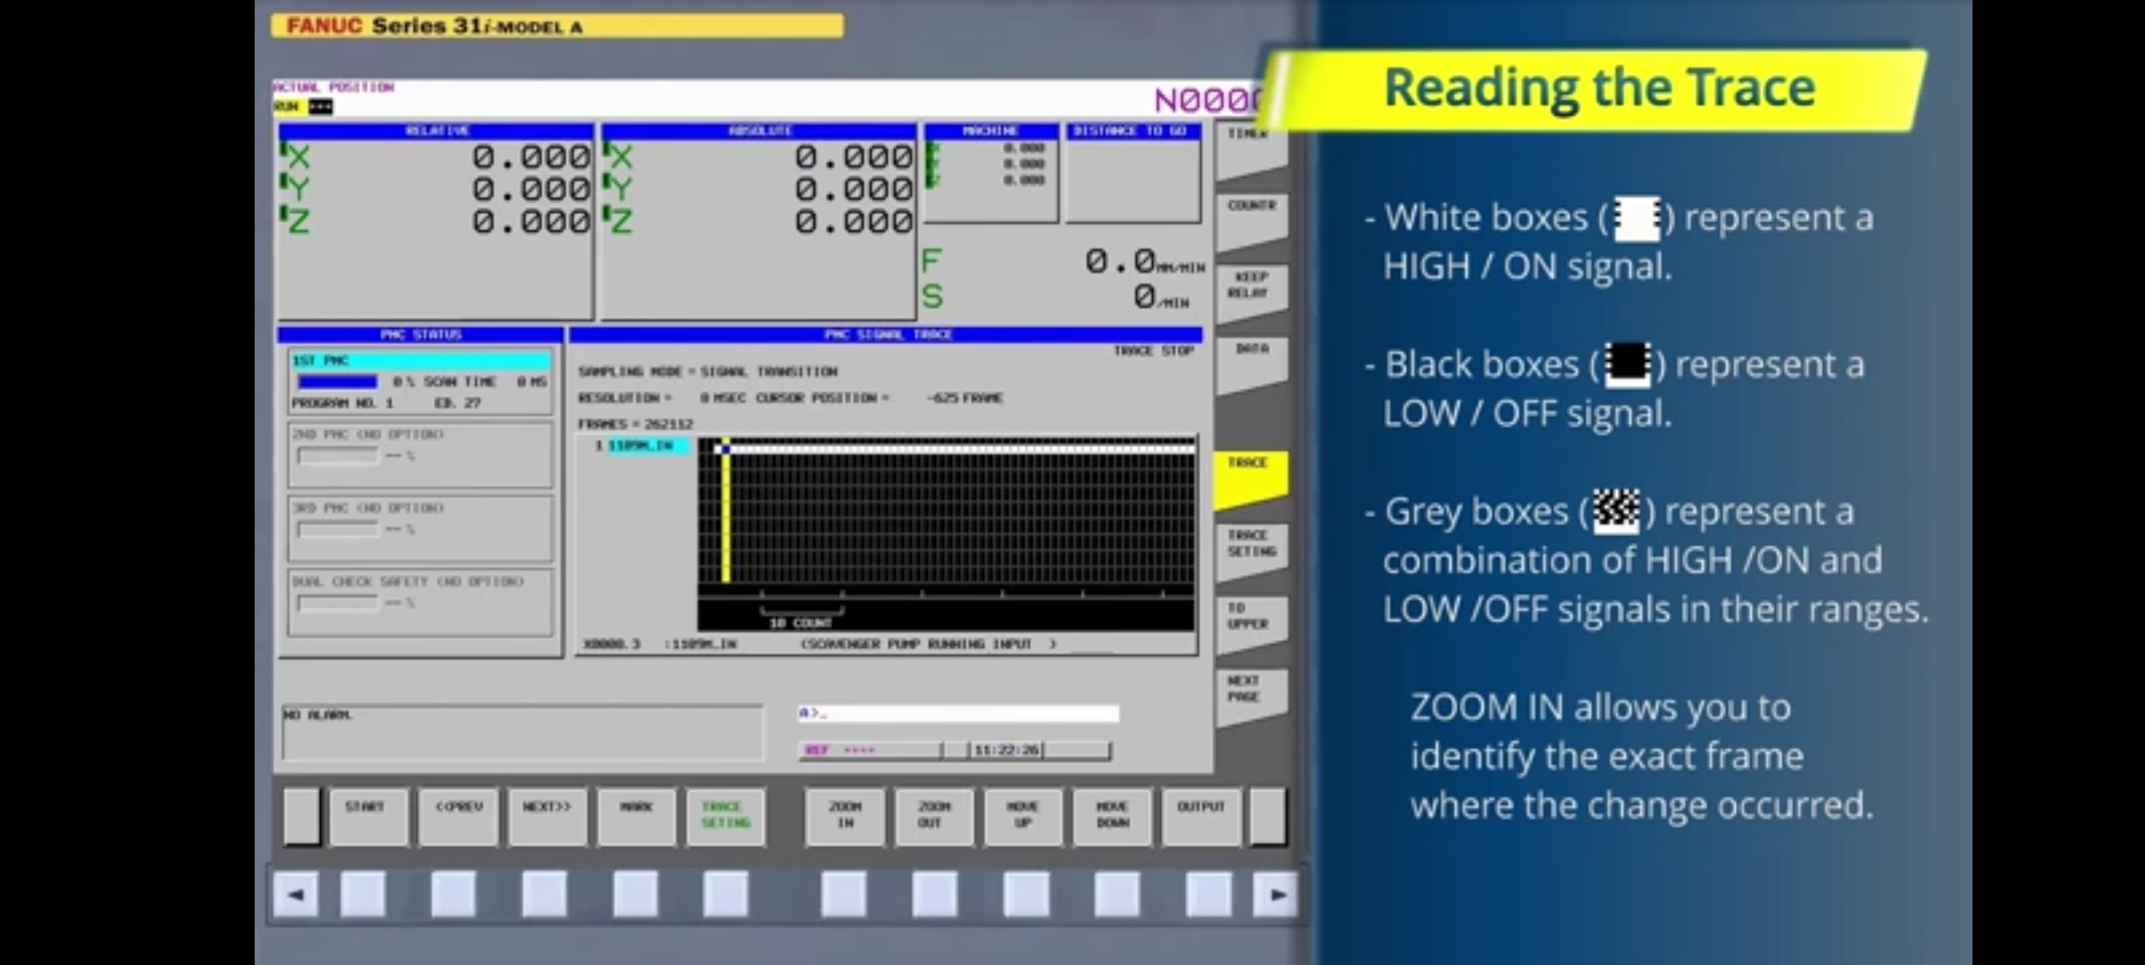Screen dimensions: 2145x965
Task: Click the SAMPLING MODE = SIGNAL TRANSITION line
Action: pyautogui.click(x=708, y=371)
